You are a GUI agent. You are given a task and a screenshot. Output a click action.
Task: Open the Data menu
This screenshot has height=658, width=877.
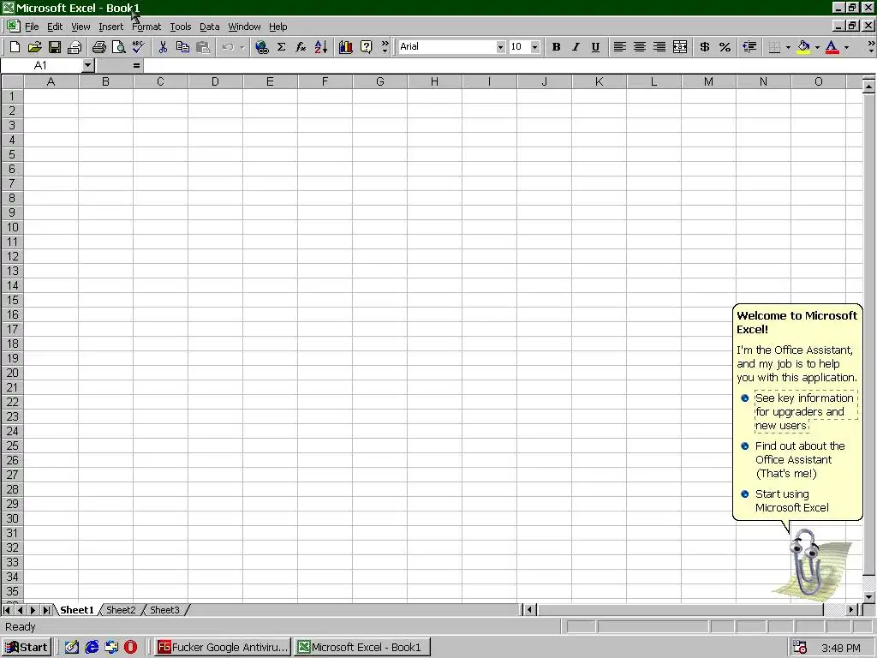pyautogui.click(x=209, y=27)
